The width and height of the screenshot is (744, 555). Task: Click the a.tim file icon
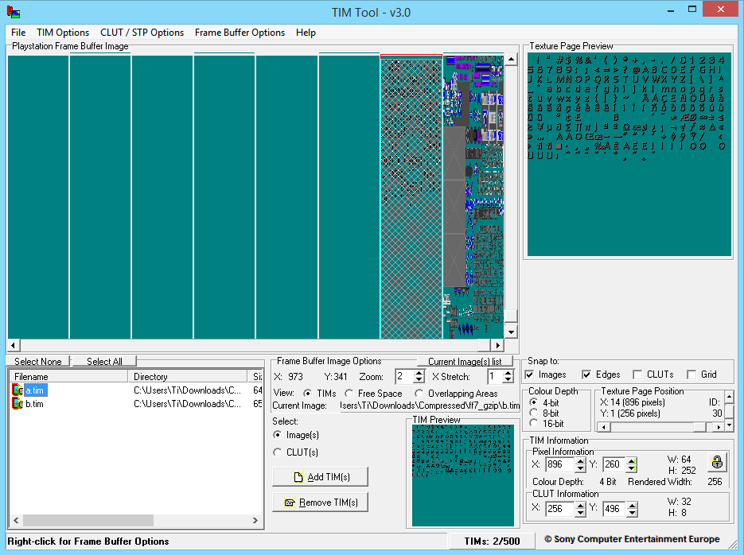18,390
